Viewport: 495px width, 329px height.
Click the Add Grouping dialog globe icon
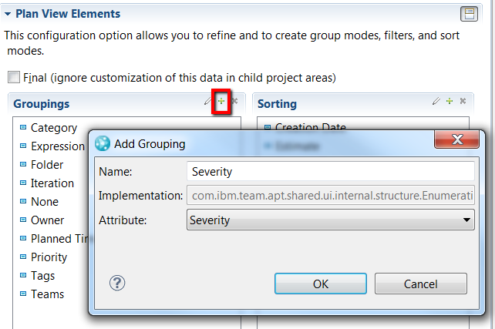pos(103,143)
